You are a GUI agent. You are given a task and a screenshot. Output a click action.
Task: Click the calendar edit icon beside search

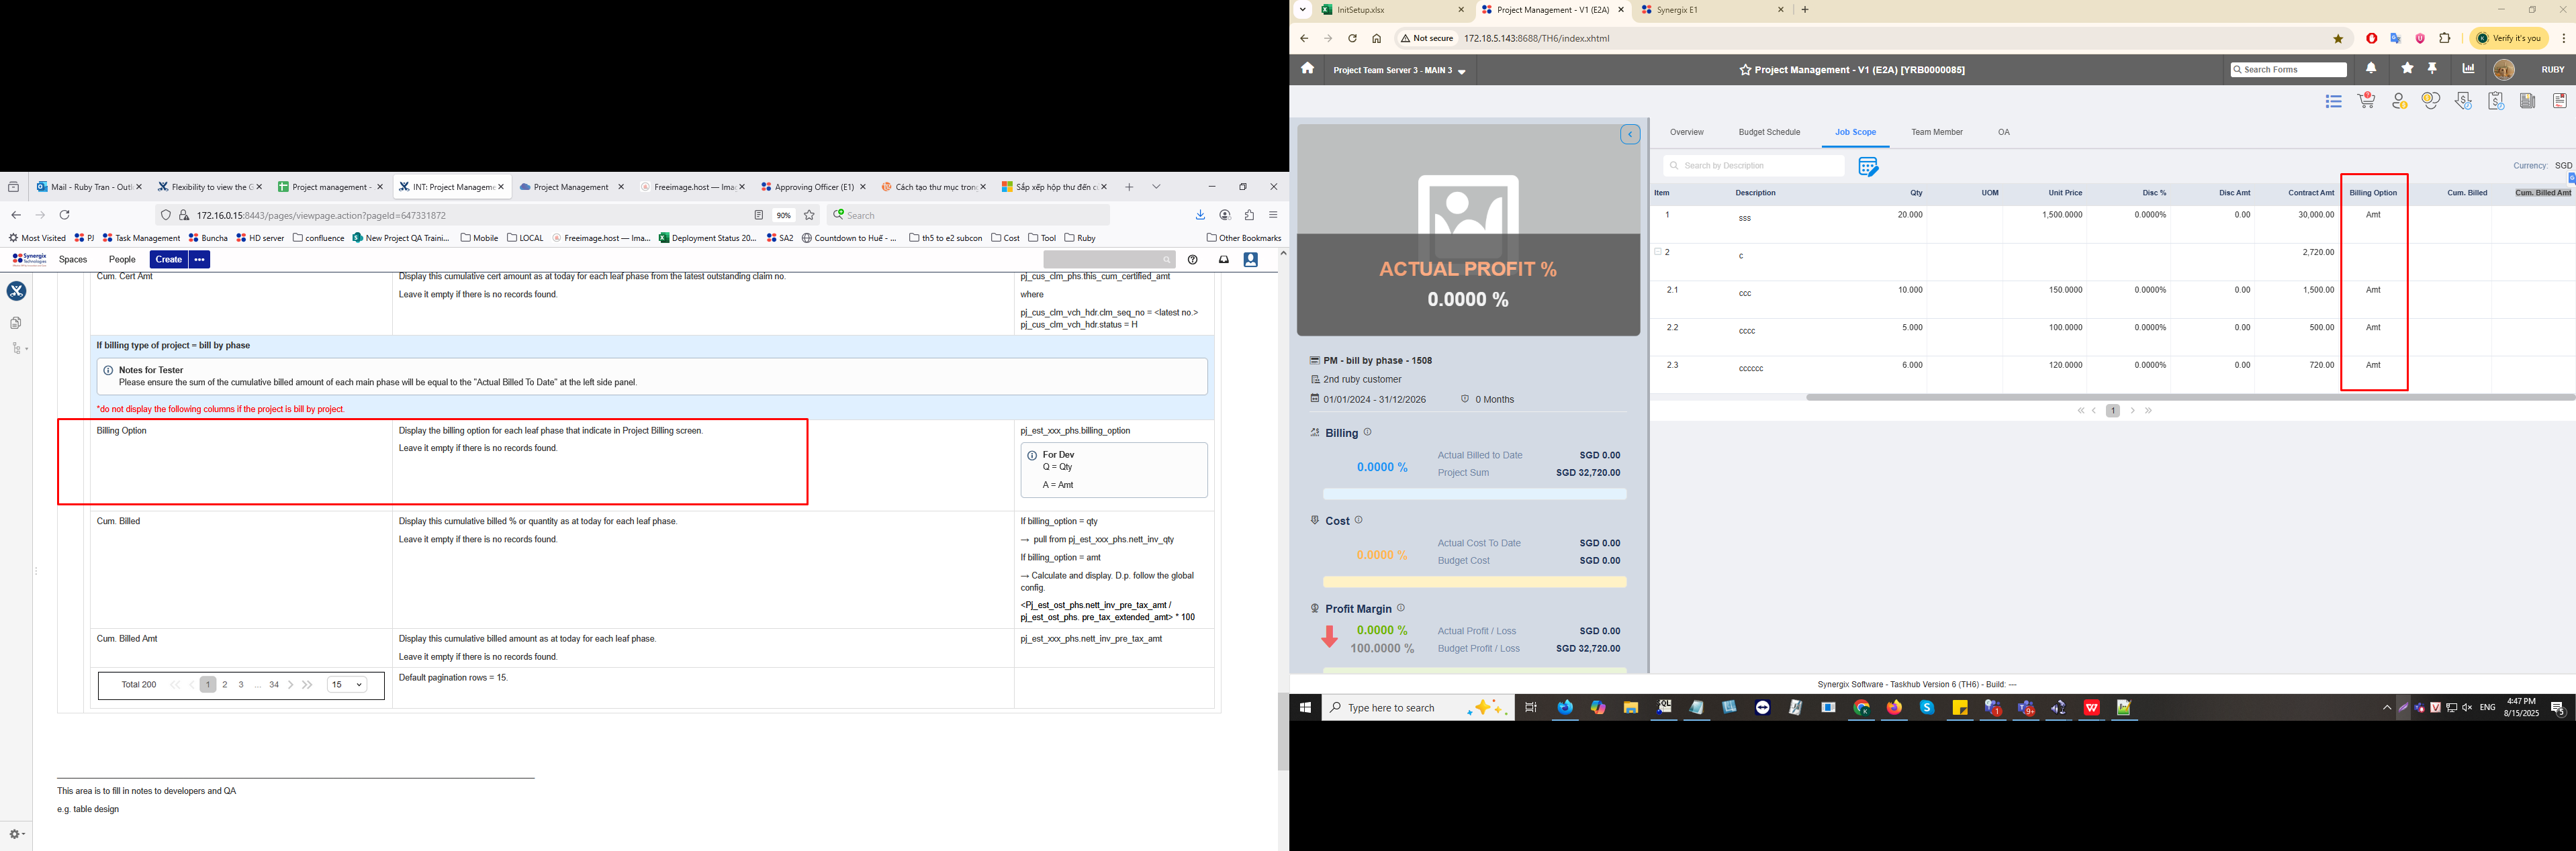tap(1867, 167)
